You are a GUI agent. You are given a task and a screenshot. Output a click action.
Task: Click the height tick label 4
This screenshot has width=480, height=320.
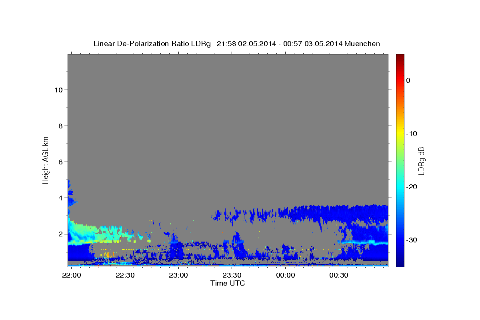60,198
